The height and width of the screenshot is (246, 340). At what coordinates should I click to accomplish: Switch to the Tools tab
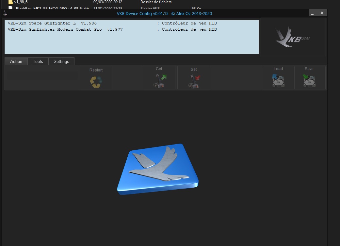click(x=38, y=61)
